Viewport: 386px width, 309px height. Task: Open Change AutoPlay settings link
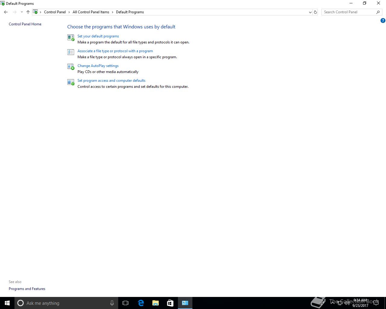coord(98,66)
